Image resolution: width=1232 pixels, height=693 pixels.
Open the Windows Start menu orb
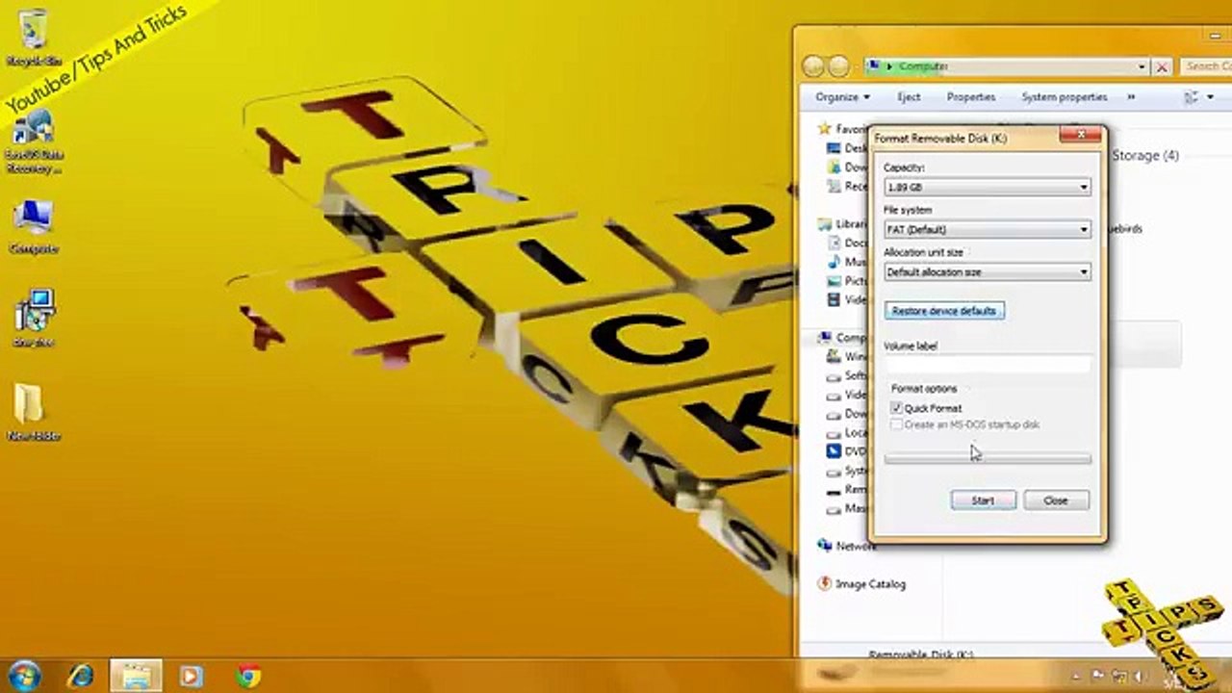click(x=23, y=676)
